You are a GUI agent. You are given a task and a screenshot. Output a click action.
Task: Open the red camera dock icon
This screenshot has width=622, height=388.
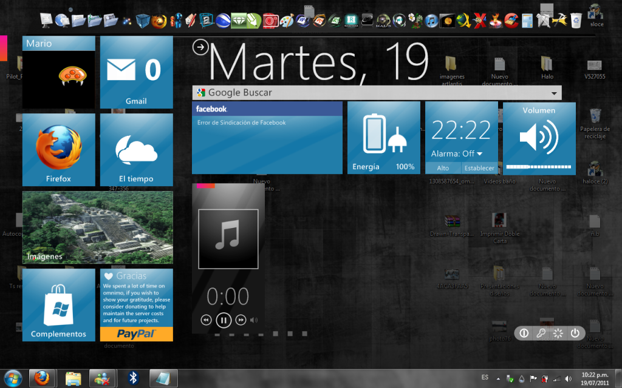pyautogui.click(x=270, y=21)
